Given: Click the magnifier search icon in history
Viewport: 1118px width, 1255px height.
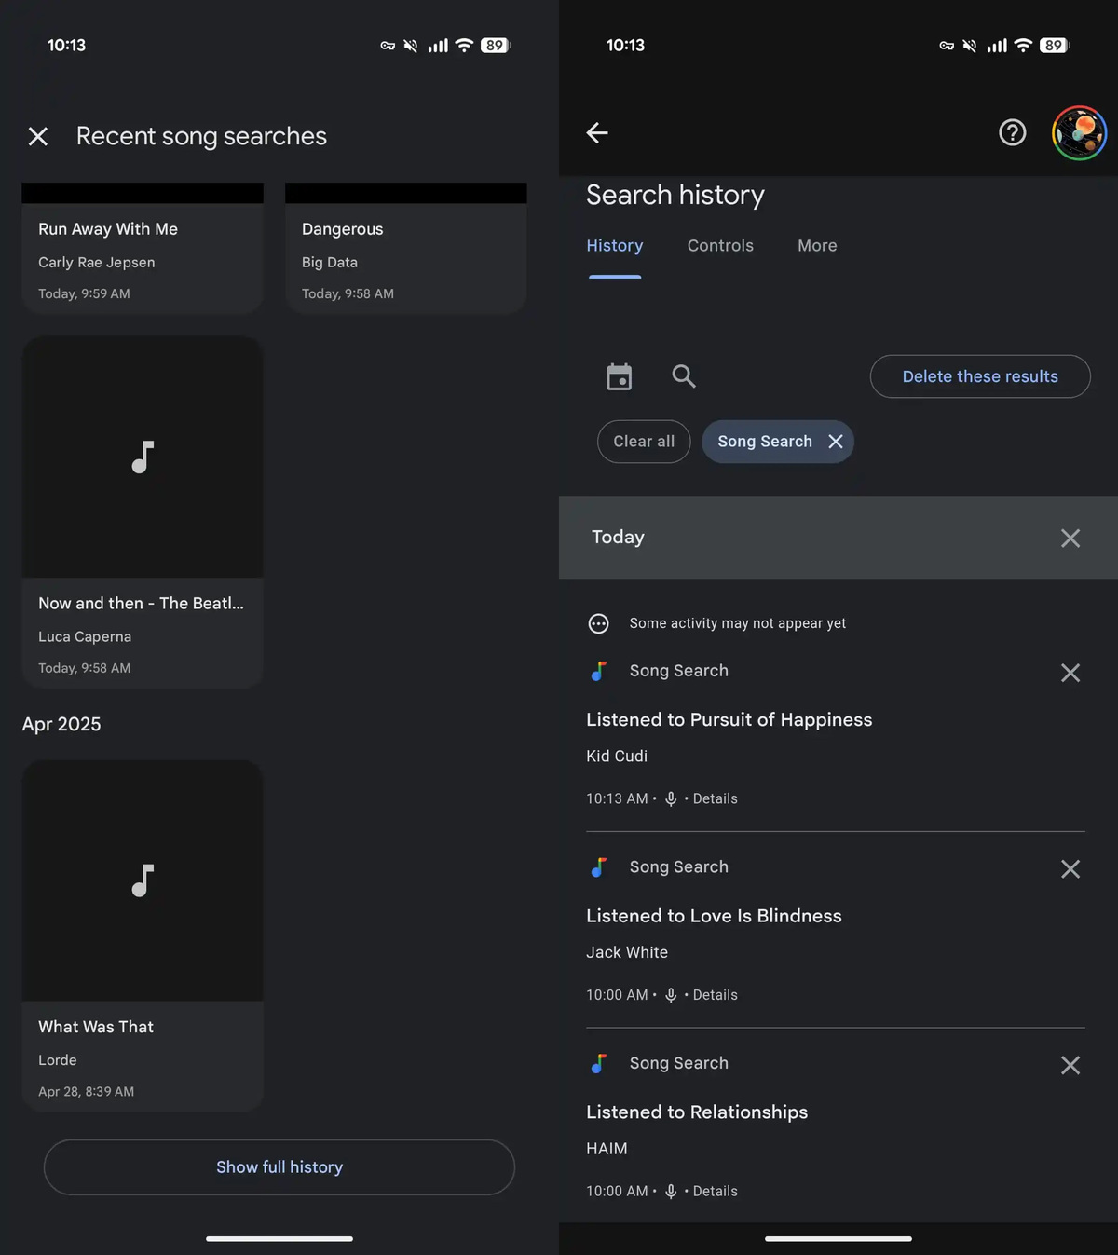Looking at the screenshot, I should point(684,376).
